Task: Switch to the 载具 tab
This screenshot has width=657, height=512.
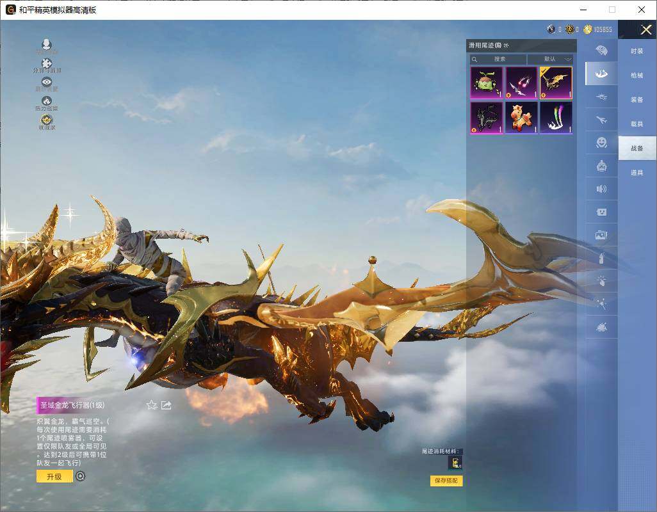Action: pos(637,124)
